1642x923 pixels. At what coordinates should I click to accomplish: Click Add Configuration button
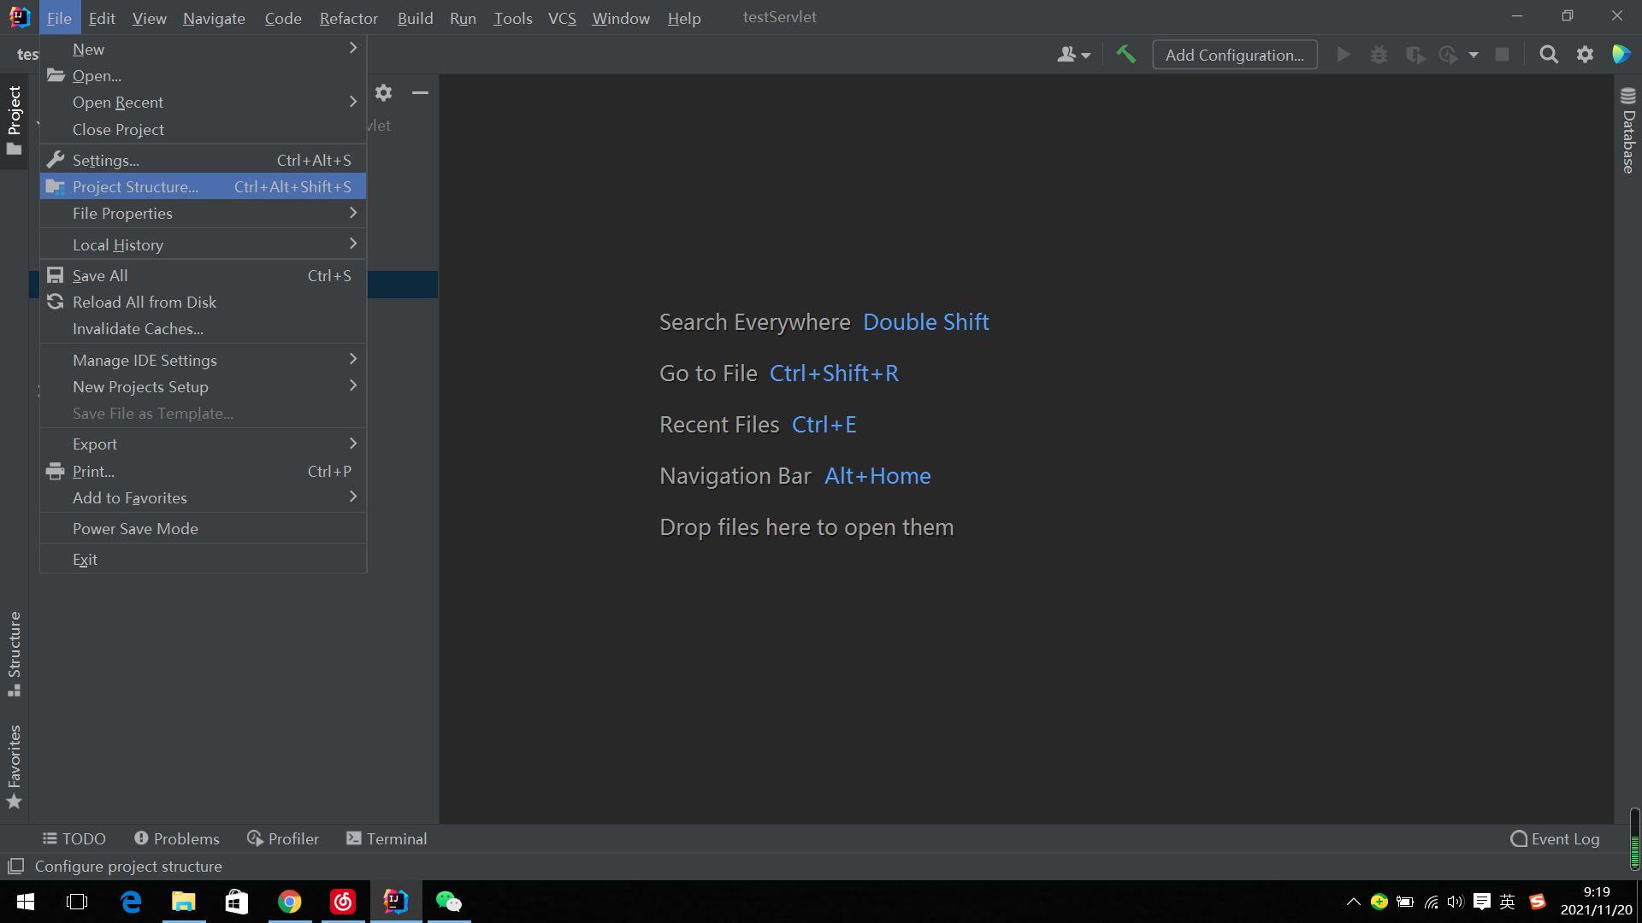pos(1235,55)
